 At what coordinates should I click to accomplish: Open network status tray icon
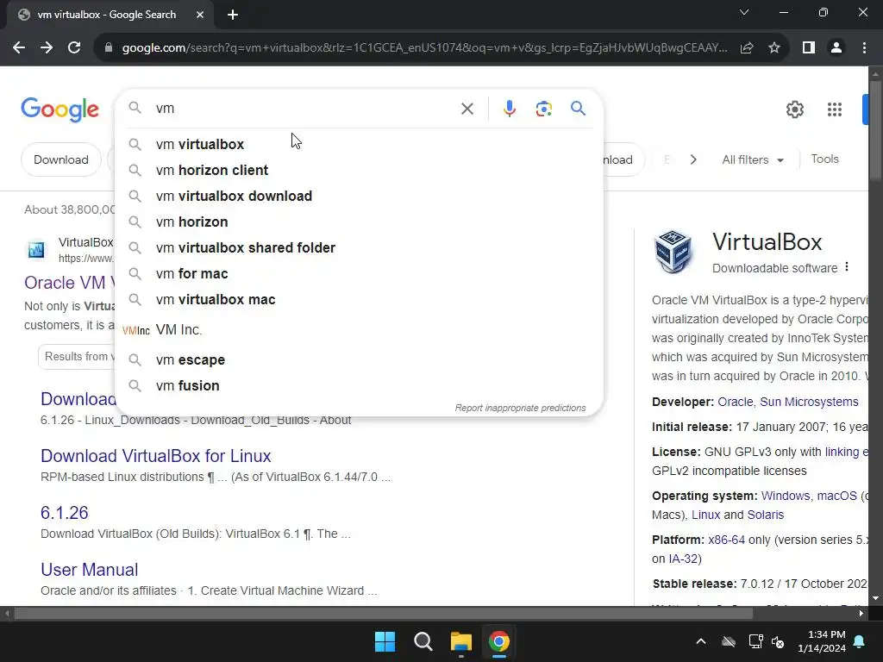pyautogui.click(x=755, y=641)
